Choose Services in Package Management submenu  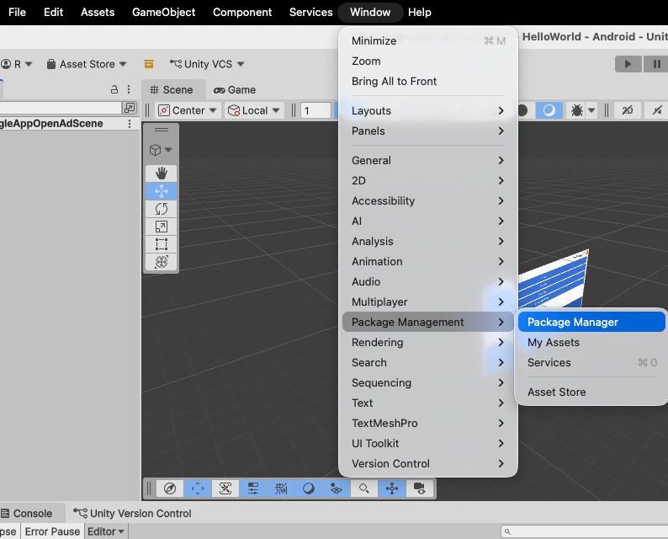pyautogui.click(x=591, y=362)
